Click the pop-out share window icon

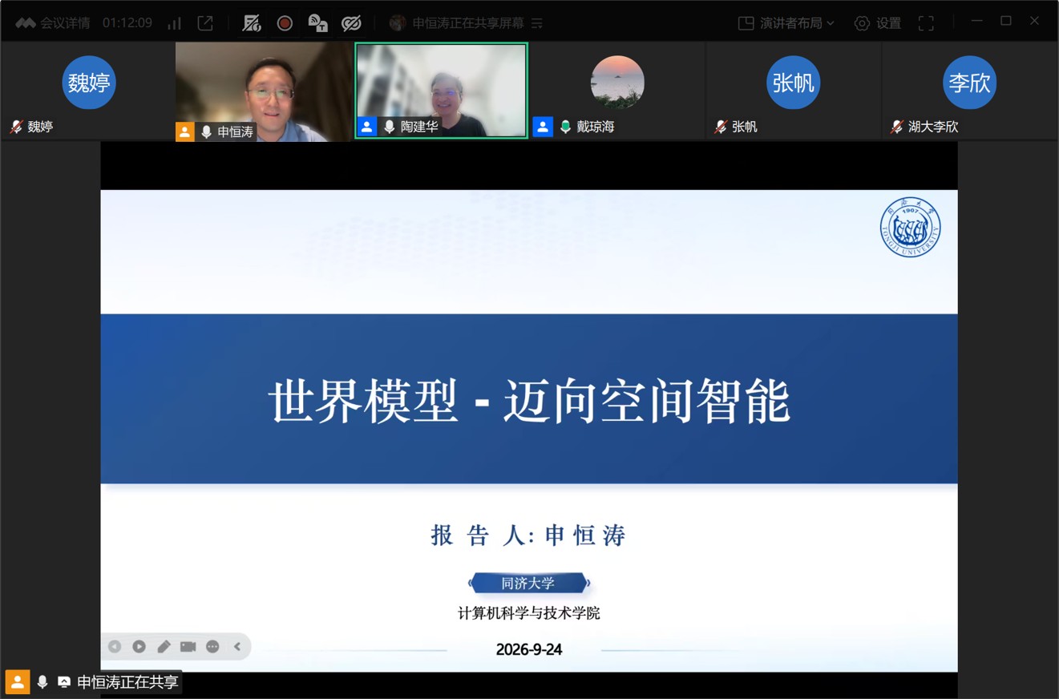(x=205, y=23)
